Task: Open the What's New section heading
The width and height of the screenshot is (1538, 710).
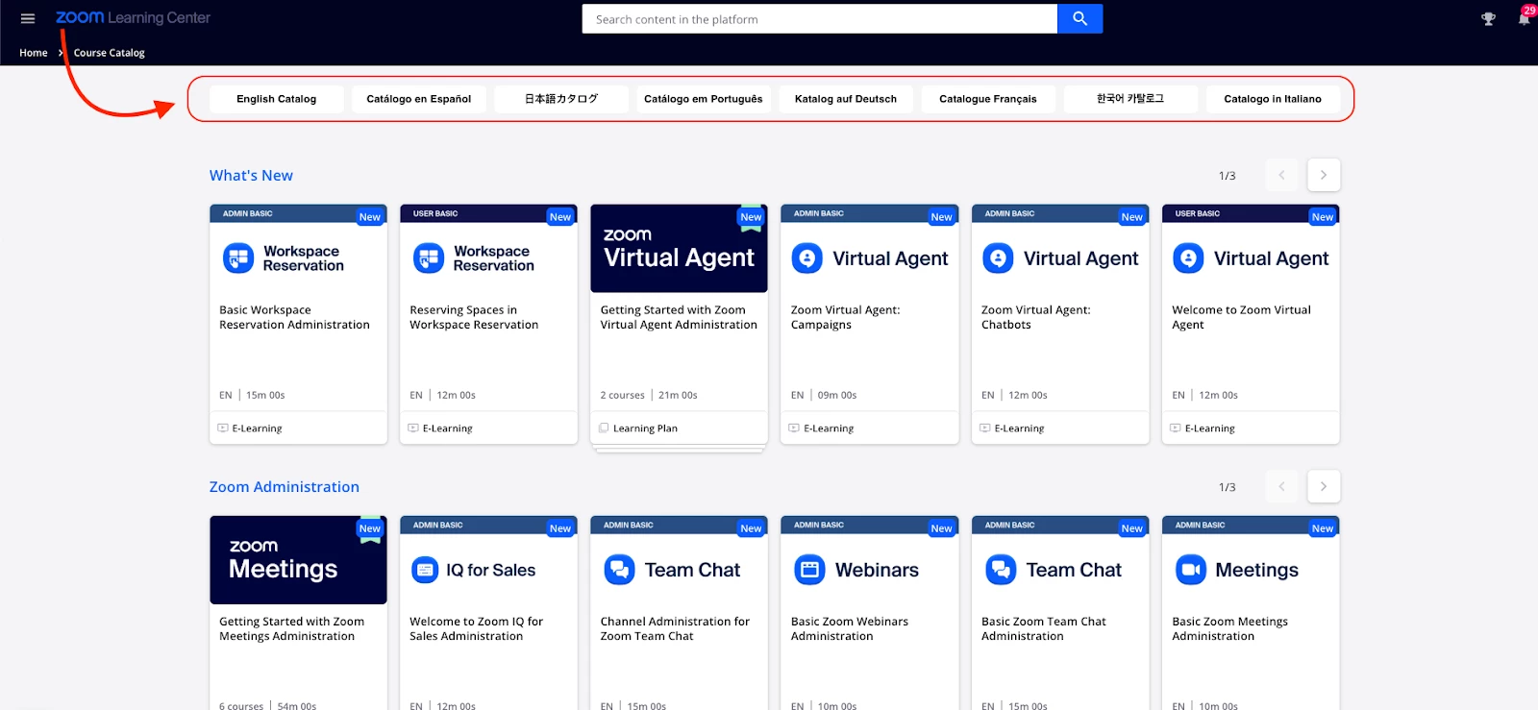Action: point(251,175)
